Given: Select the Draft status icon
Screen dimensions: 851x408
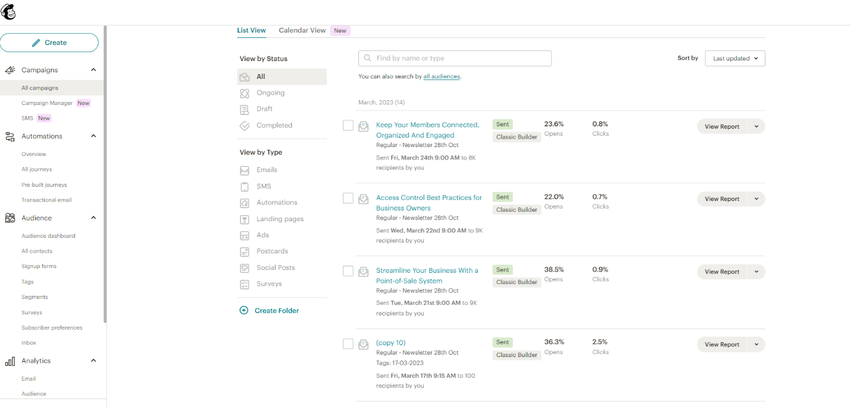Looking at the screenshot, I should pos(244,109).
